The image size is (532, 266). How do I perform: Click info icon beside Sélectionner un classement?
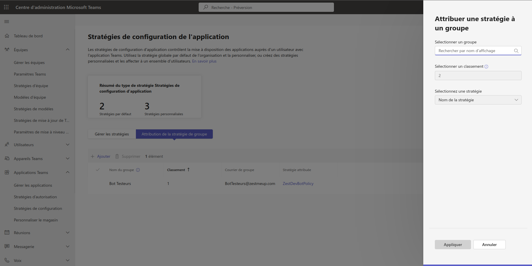click(486, 67)
